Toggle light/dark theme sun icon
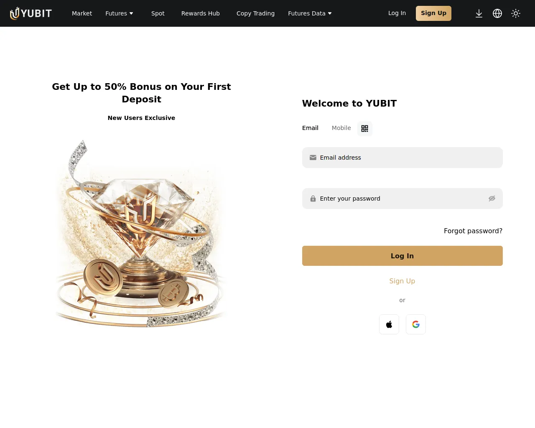 pyautogui.click(x=516, y=13)
